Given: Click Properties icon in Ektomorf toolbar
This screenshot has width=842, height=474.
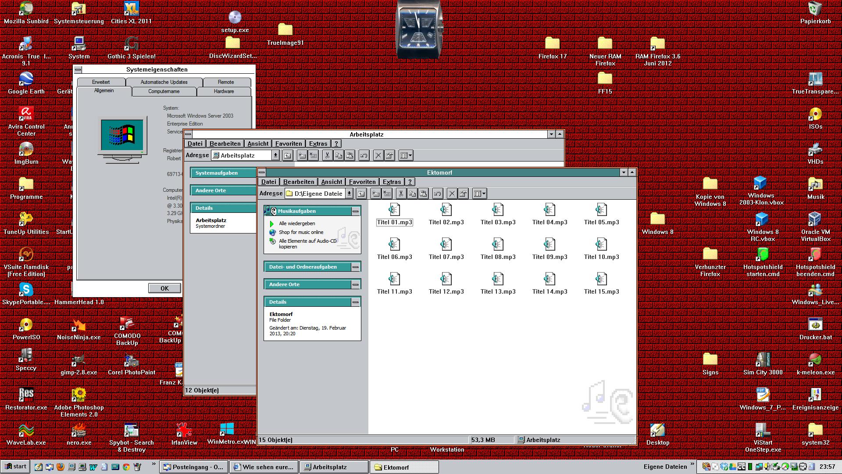Looking at the screenshot, I should tap(464, 194).
